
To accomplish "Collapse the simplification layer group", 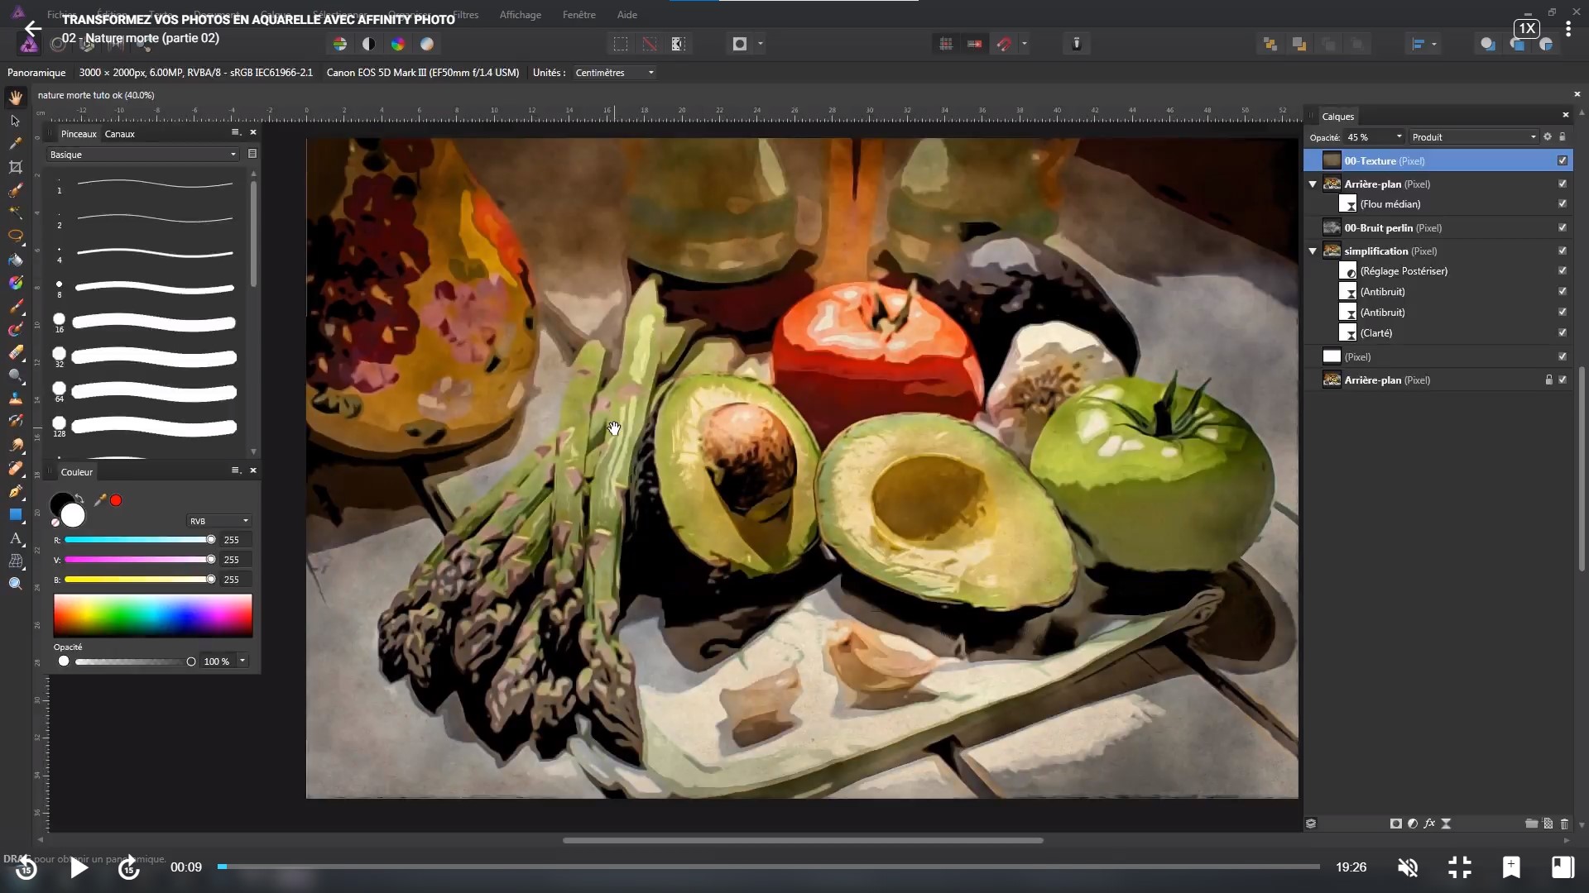I will [x=1313, y=251].
